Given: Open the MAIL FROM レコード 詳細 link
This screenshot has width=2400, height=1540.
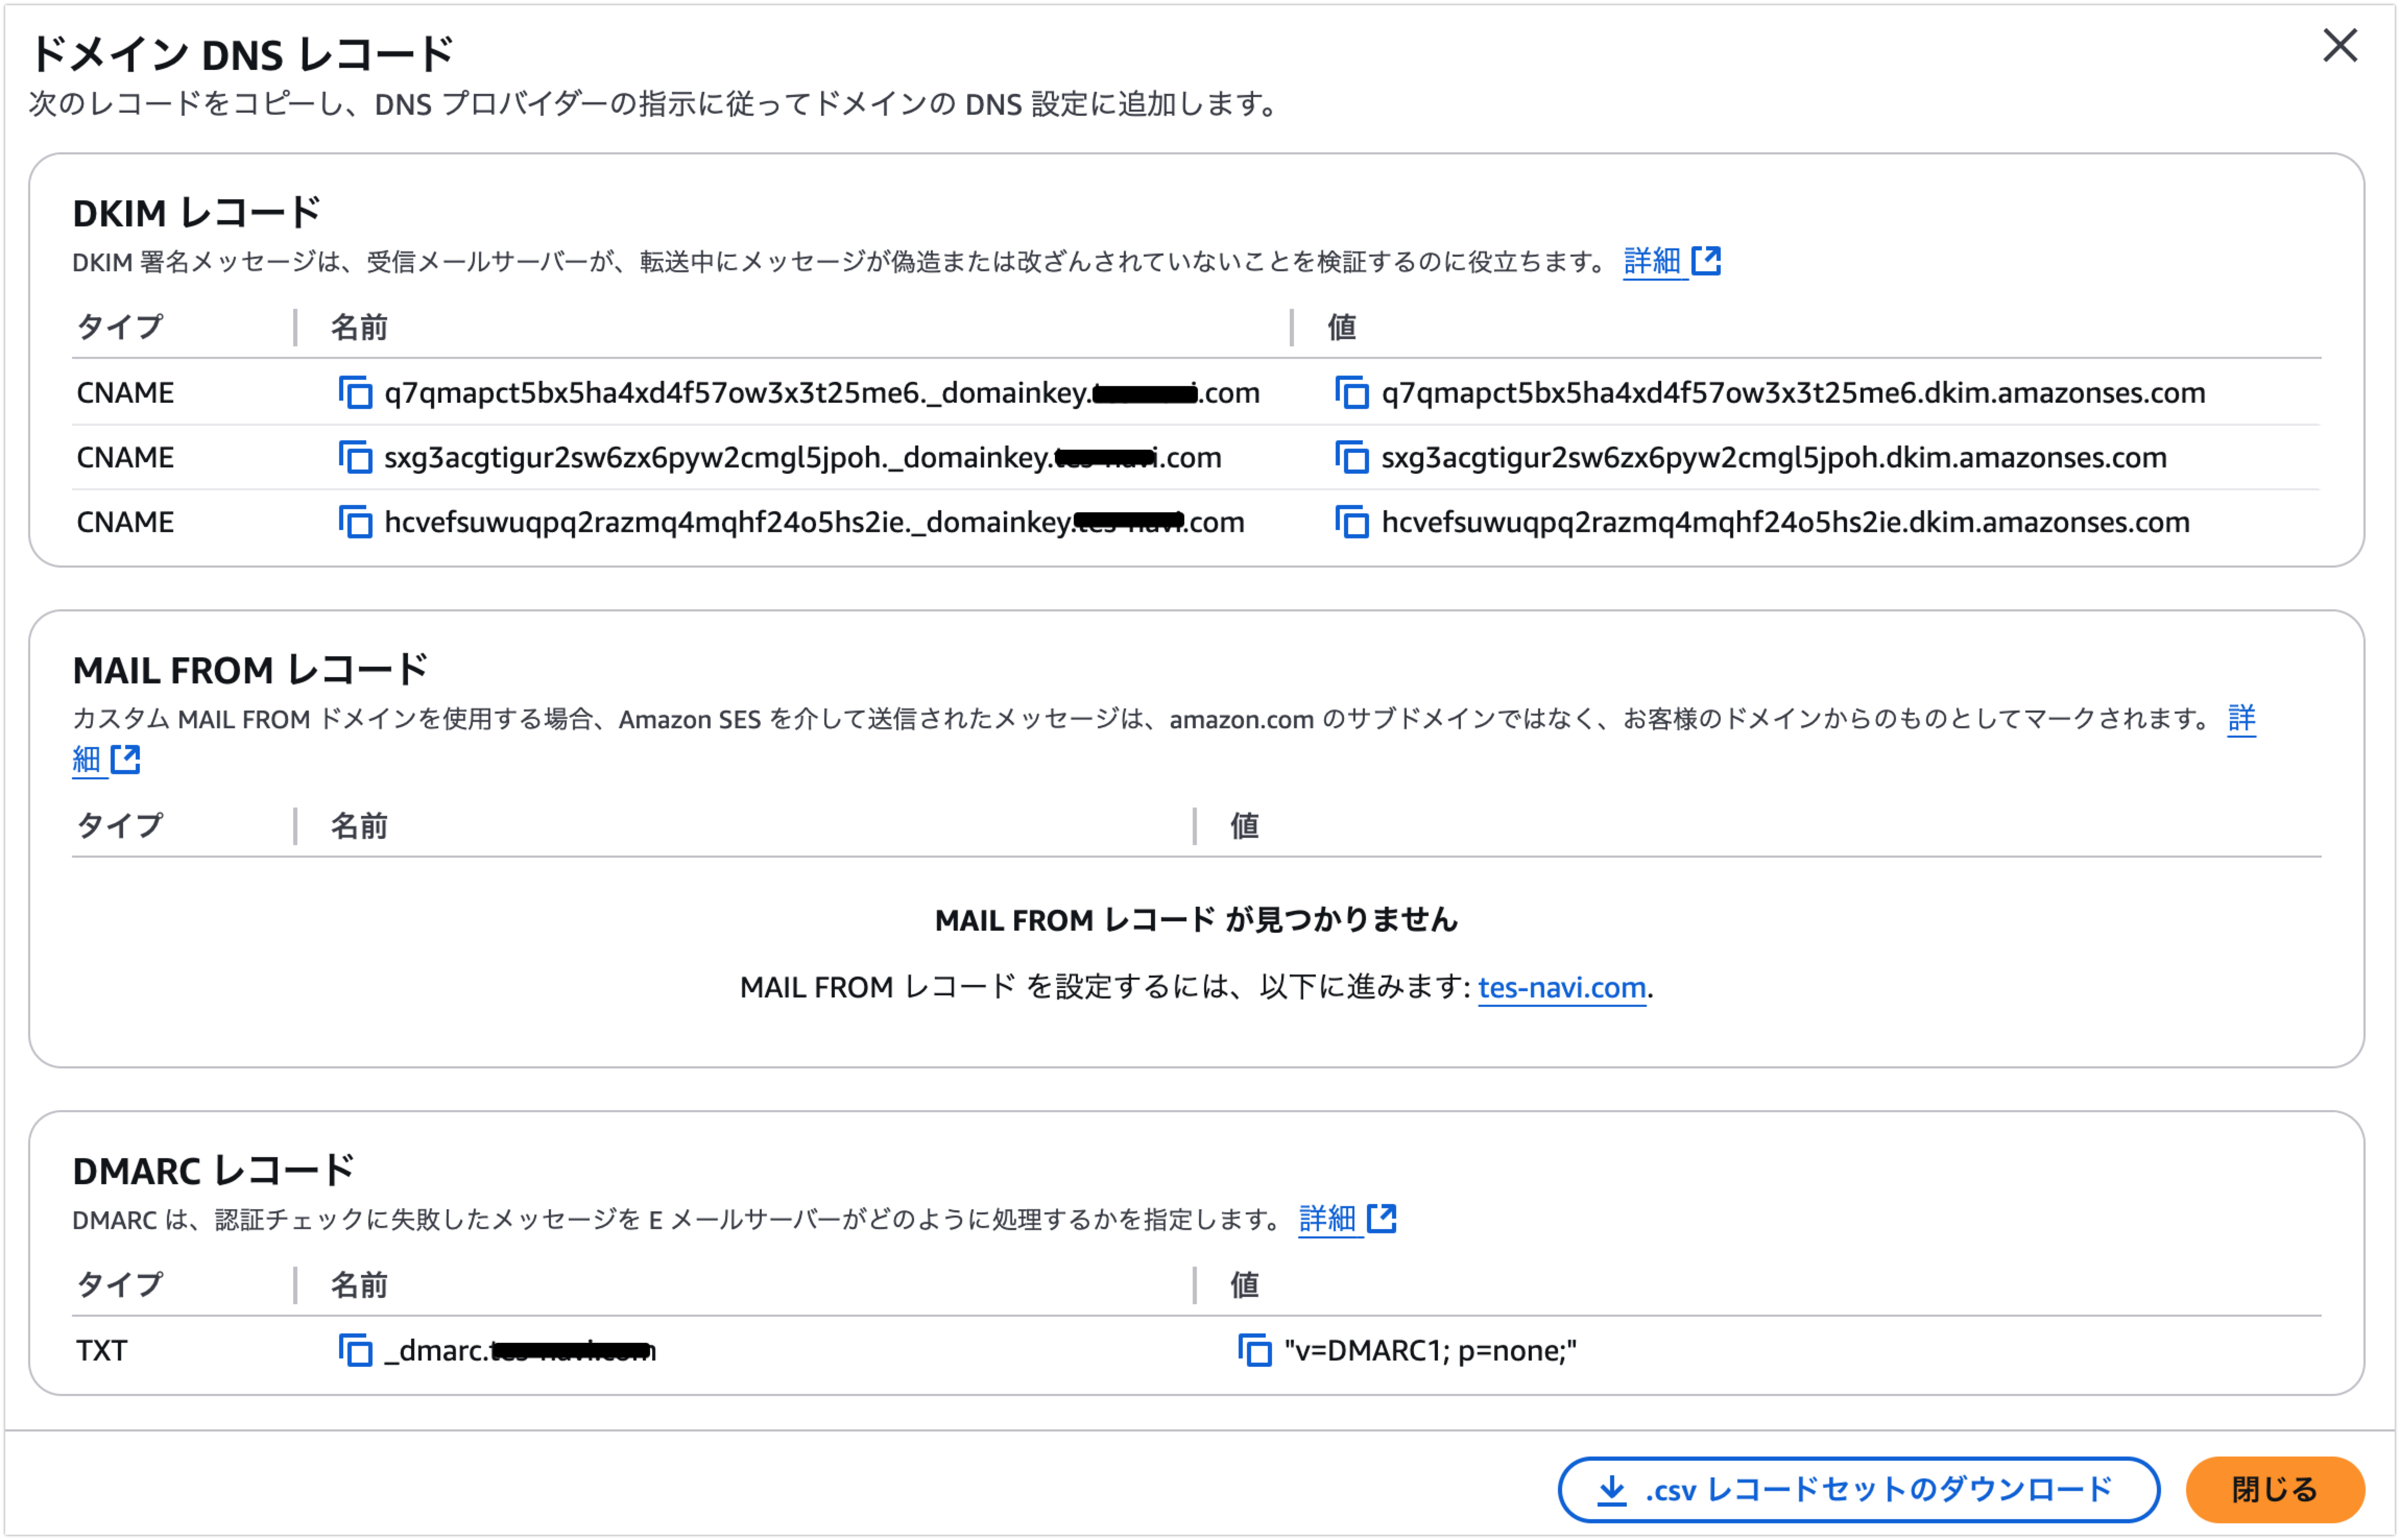Looking at the screenshot, I should coord(2241,719).
